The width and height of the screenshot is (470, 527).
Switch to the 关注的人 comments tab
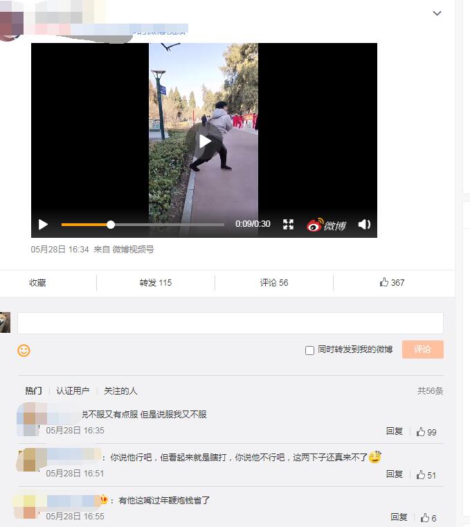(x=120, y=391)
